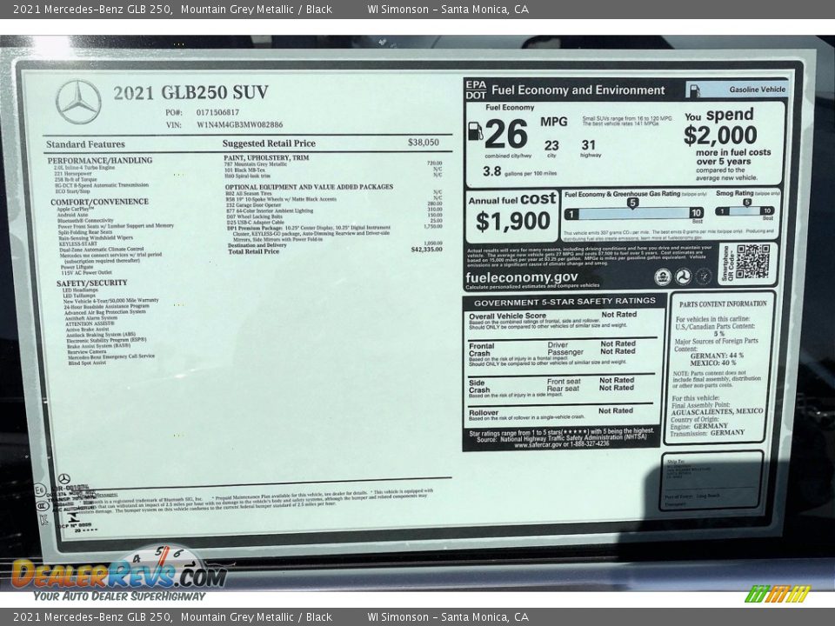Image resolution: width=835 pixels, height=626 pixels.
Task: Click the fuel pump icon beside 26 MPG
Action: coord(475,131)
